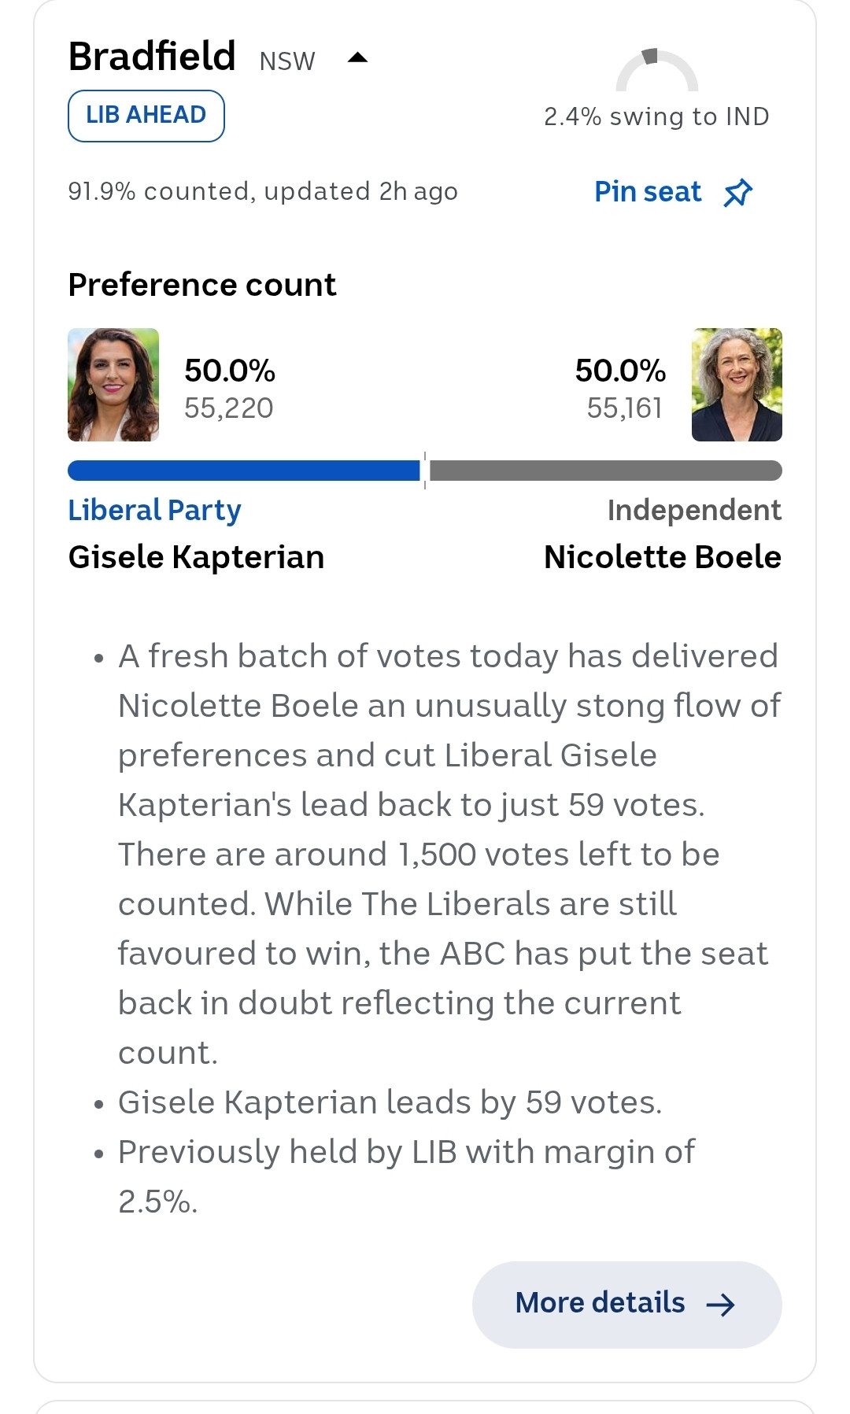The height and width of the screenshot is (1414, 850).
Task: Select the Nicolette Boele name
Action: [663, 557]
